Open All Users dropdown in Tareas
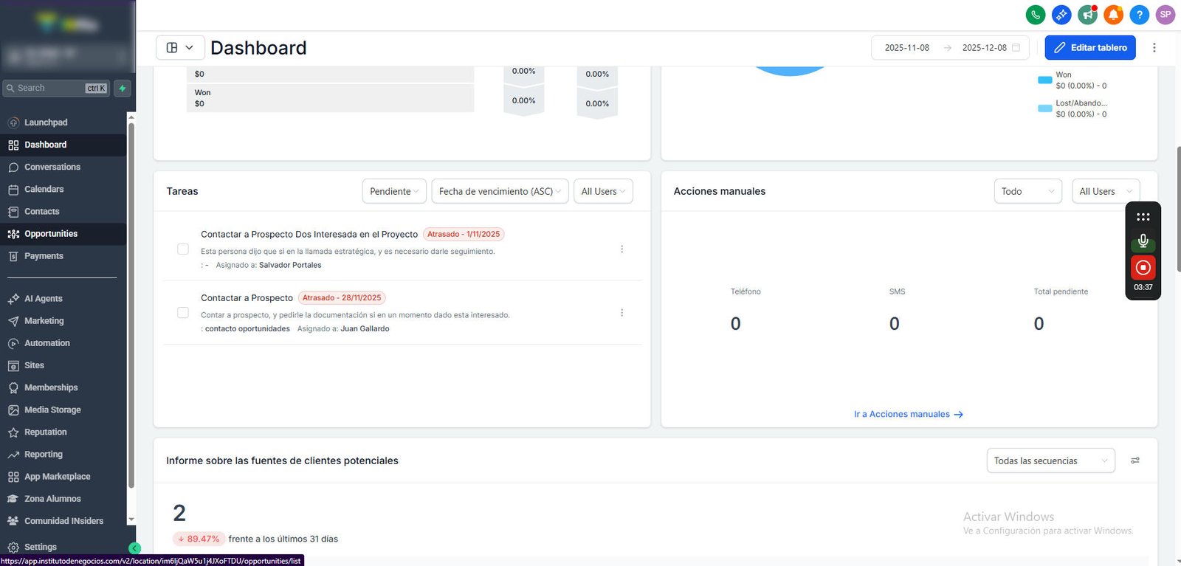The height and width of the screenshot is (566, 1181). coord(603,191)
